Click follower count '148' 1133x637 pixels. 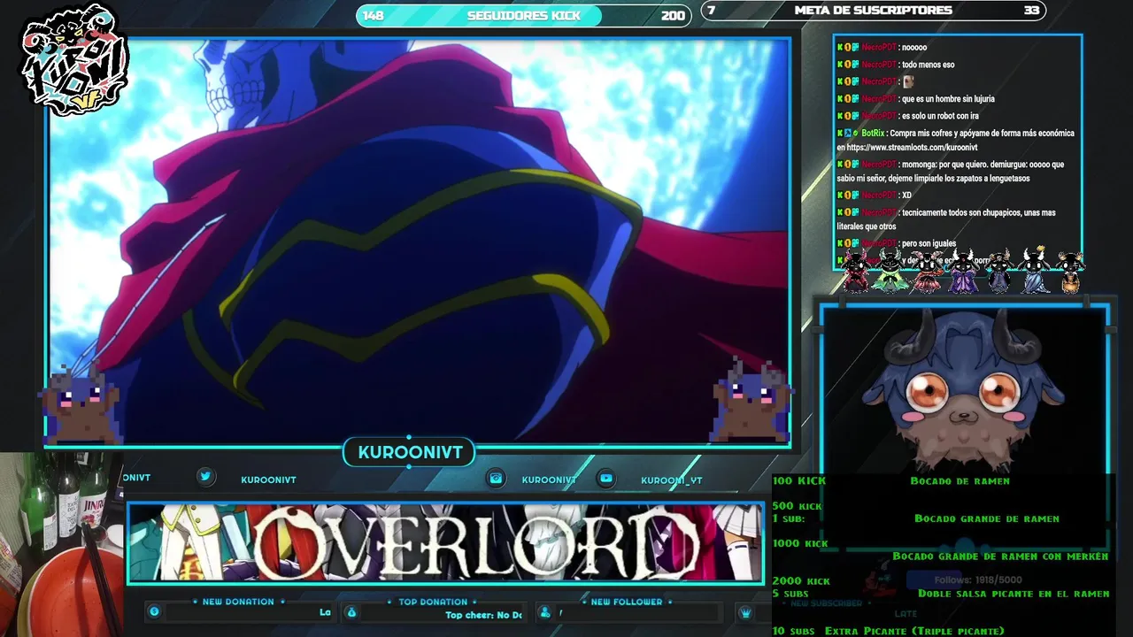[x=373, y=15]
